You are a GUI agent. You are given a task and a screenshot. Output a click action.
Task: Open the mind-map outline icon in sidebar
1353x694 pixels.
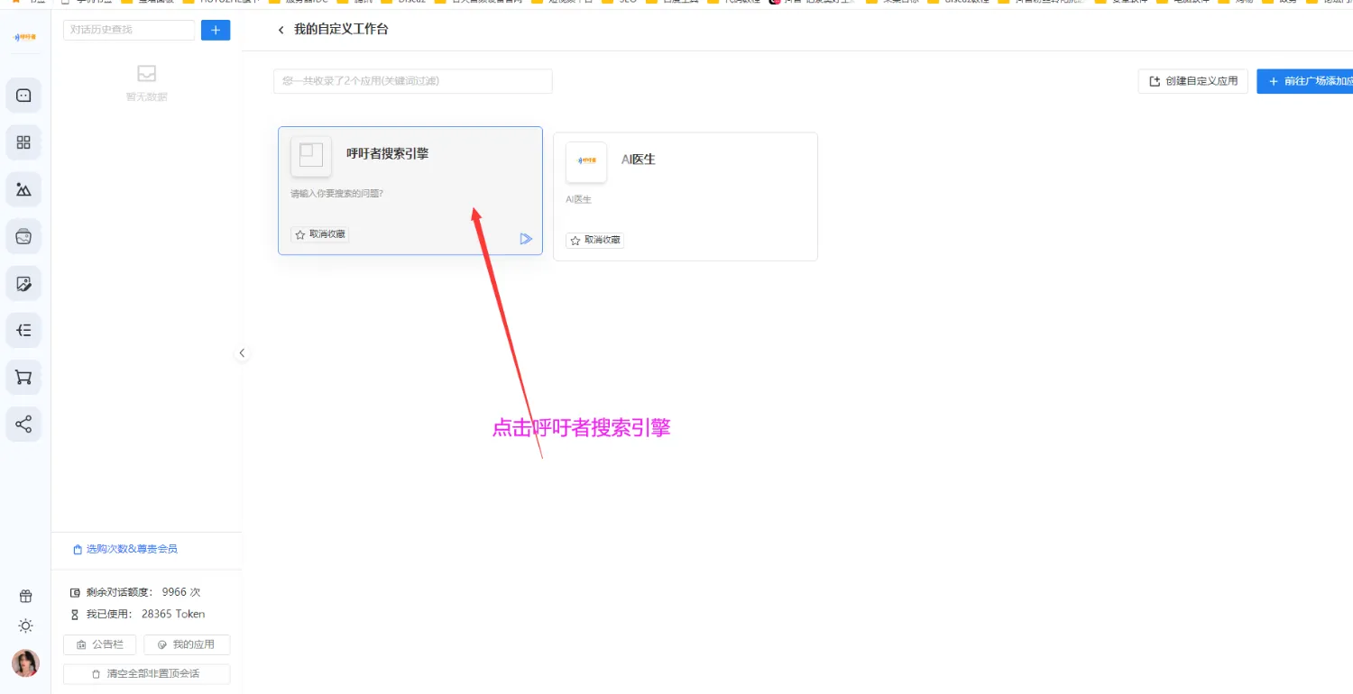pyautogui.click(x=24, y=331)
